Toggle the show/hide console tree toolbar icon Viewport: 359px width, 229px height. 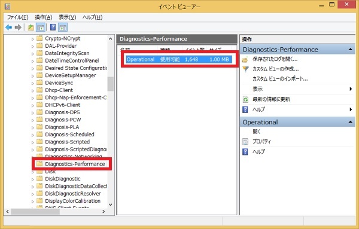(41, 28)
